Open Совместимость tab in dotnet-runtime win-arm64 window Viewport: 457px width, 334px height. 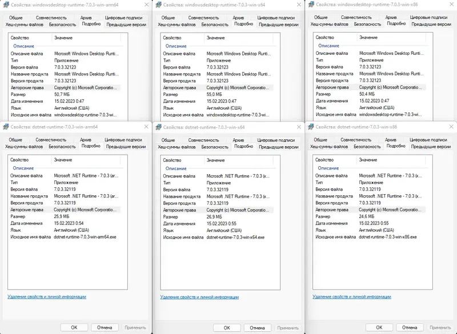point(51,140)
